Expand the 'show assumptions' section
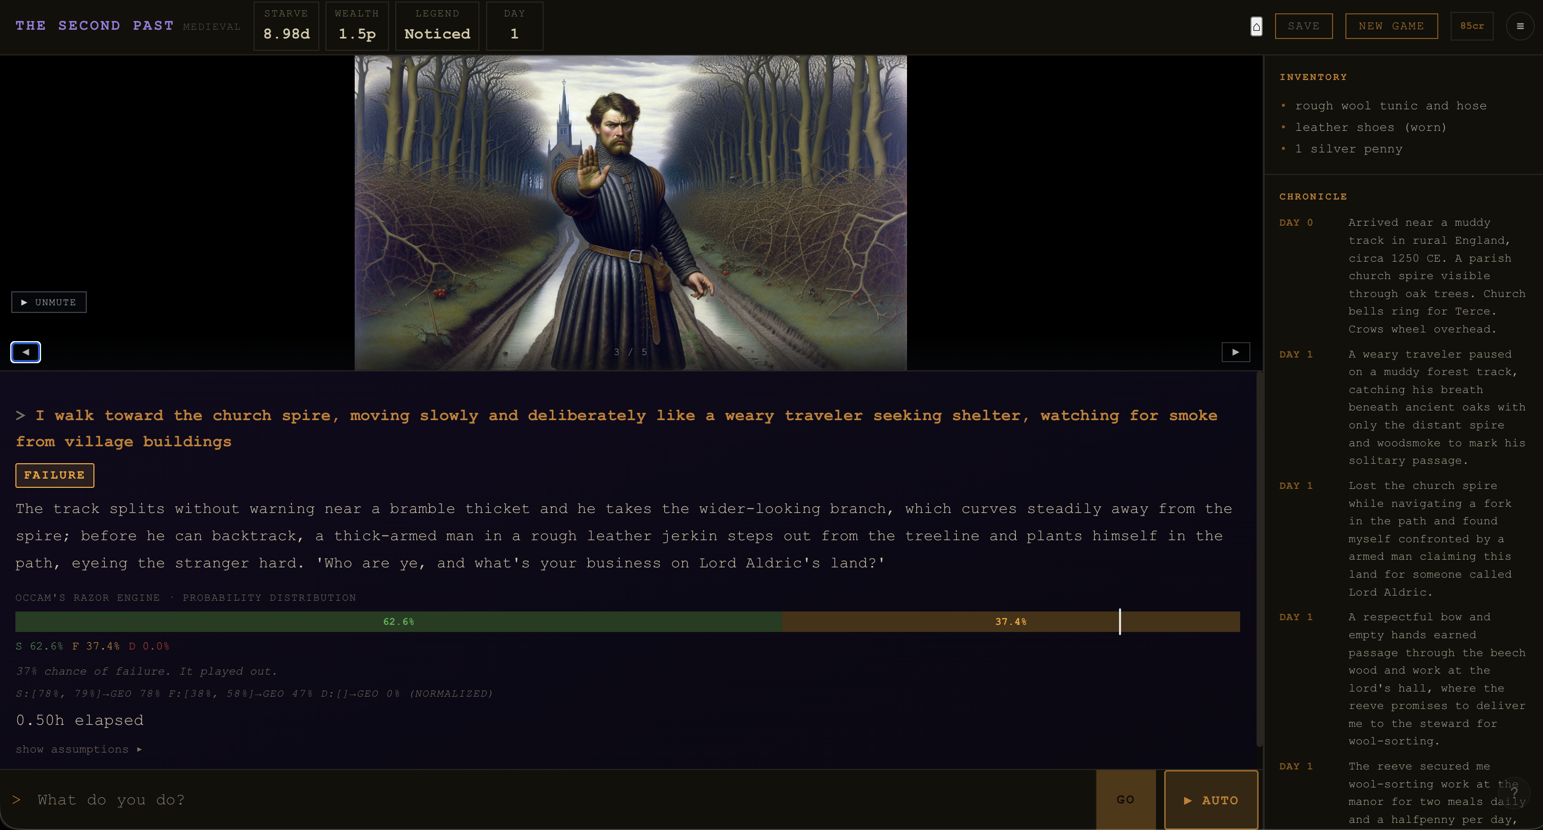 point(79,749)
